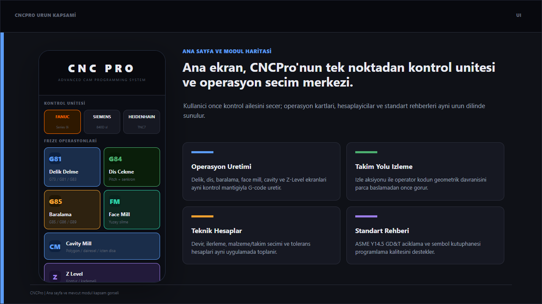Click the FM Face Mill icon
The image size is (542, 304).
point(115,201)
